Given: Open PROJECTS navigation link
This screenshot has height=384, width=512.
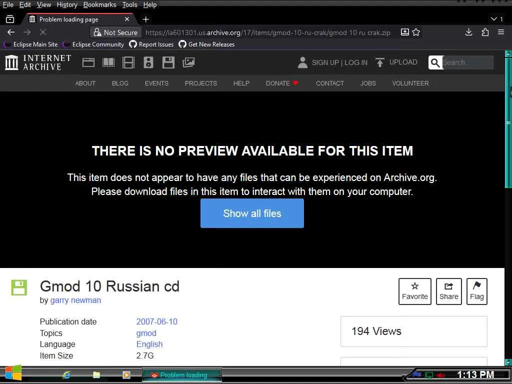Looking at the screenshot, I should 201,83.
